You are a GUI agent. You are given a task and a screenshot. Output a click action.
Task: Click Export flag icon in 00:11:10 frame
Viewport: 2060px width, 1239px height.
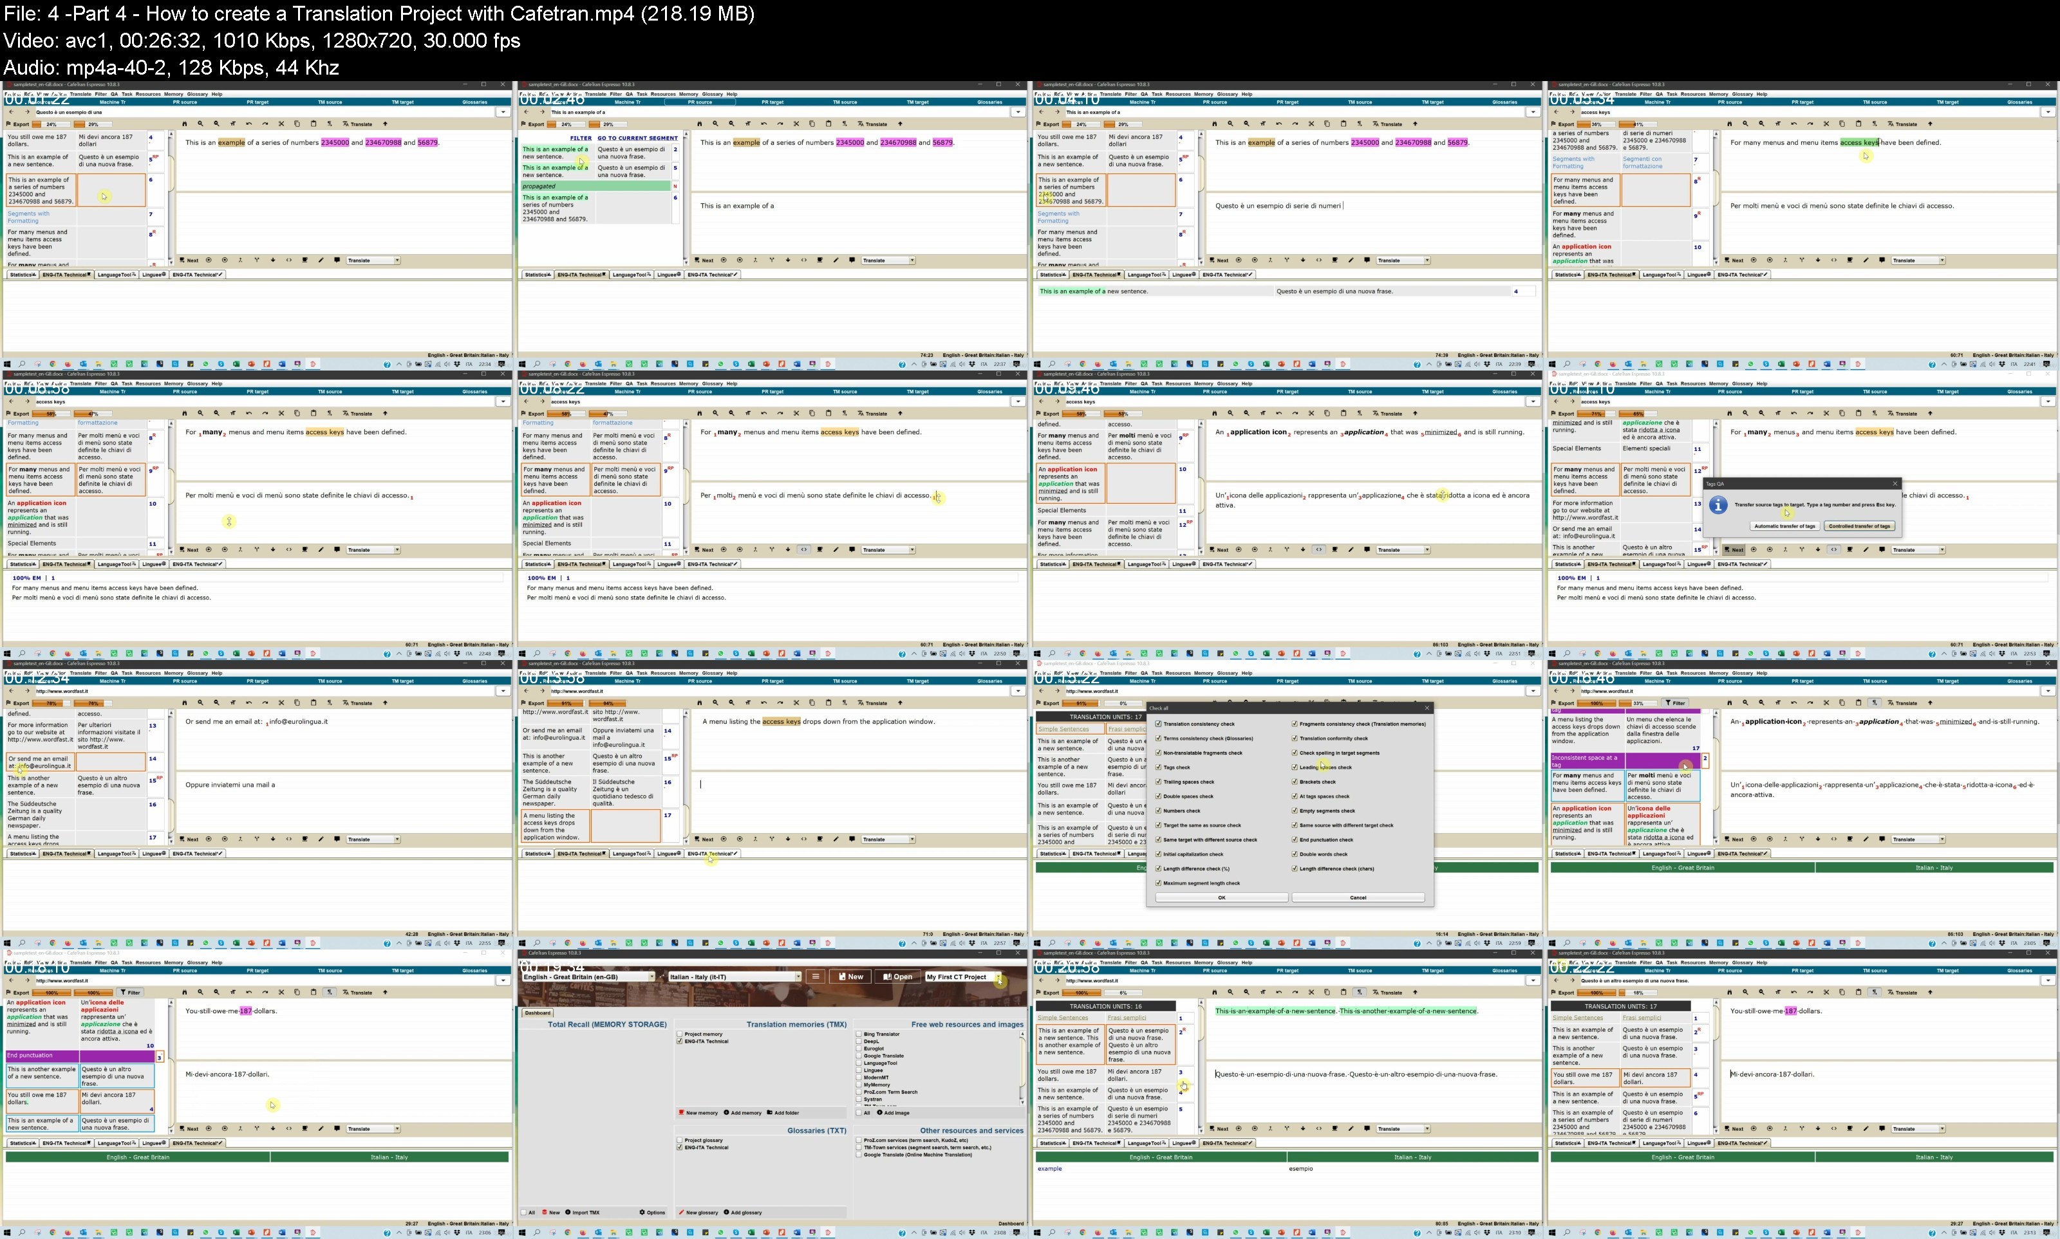coord(1555,413)
